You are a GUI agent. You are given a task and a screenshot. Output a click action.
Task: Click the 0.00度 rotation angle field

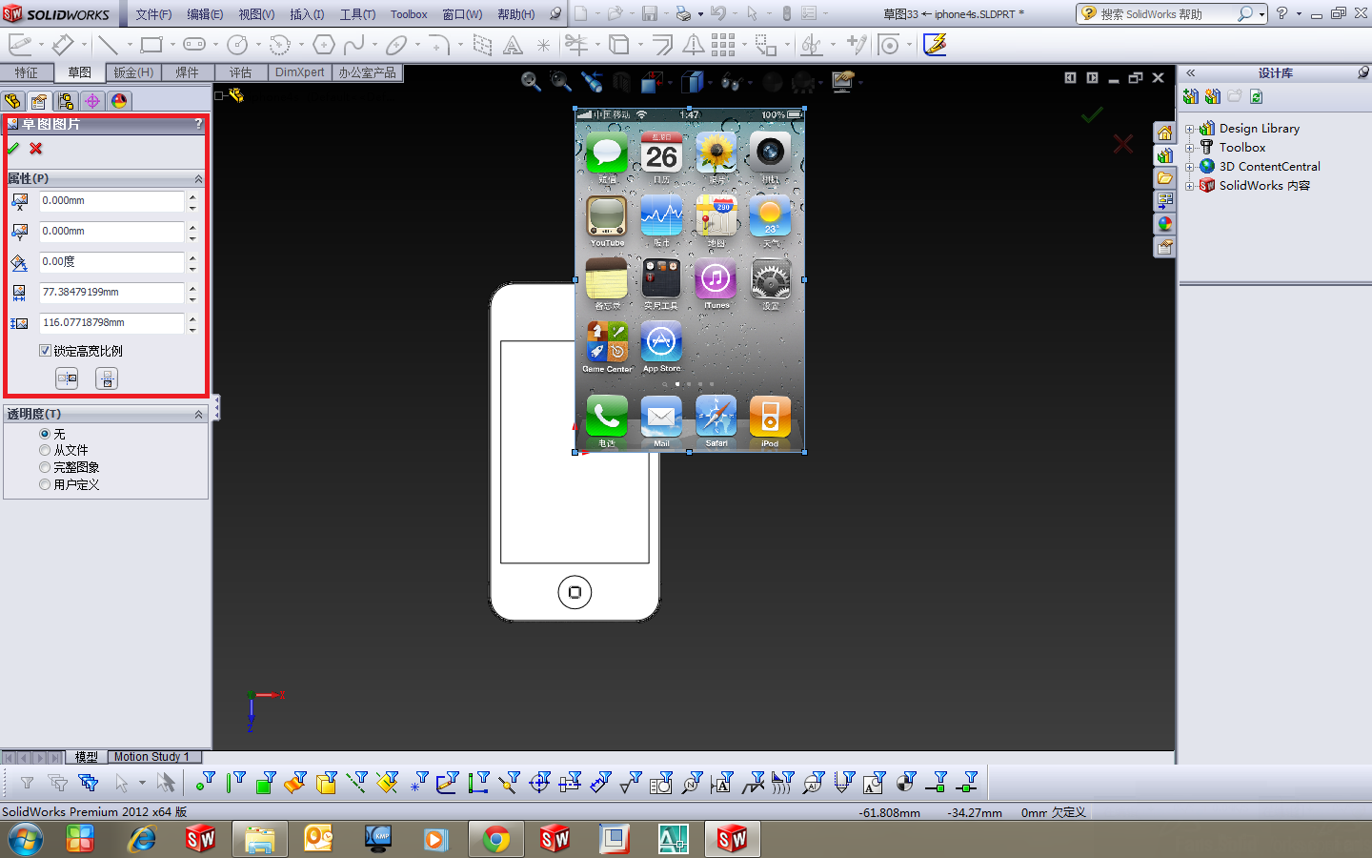(x=111, y=262)
